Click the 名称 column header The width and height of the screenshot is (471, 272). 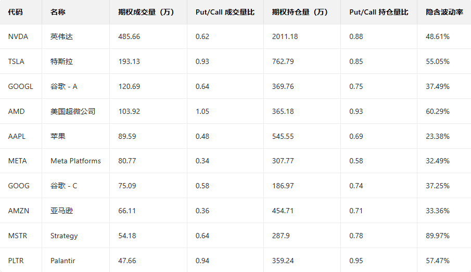[58, 12]
